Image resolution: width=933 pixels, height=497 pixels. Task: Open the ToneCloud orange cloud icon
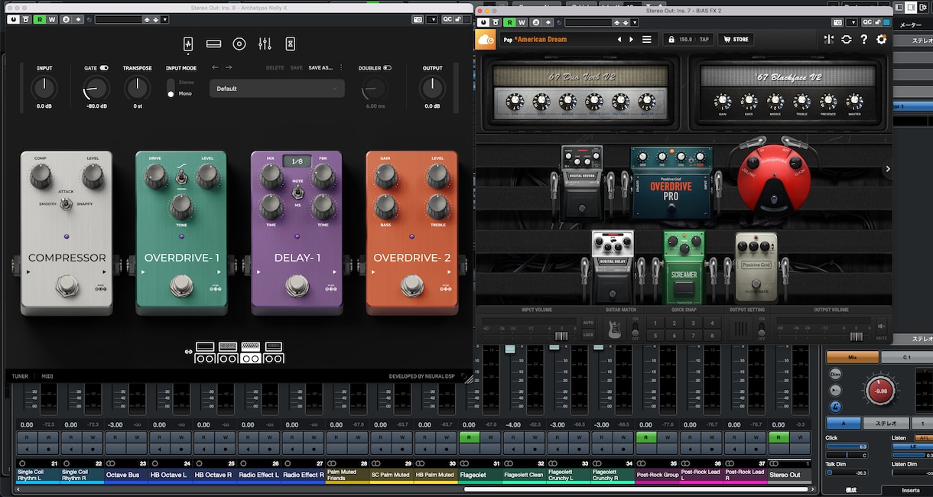pos(486,40)
